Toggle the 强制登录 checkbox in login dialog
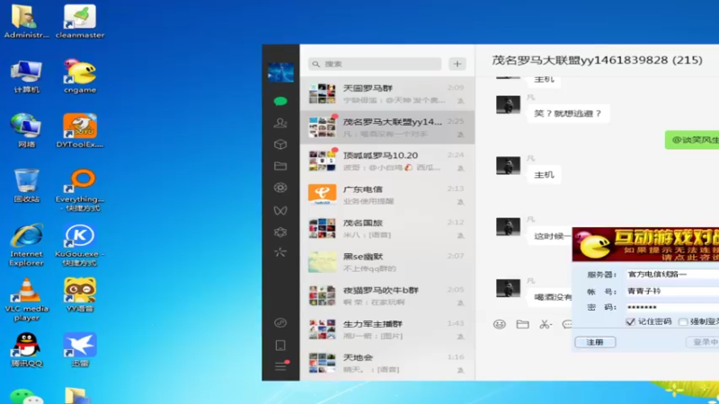Viewport: 719px width, 404px height. 683,322
